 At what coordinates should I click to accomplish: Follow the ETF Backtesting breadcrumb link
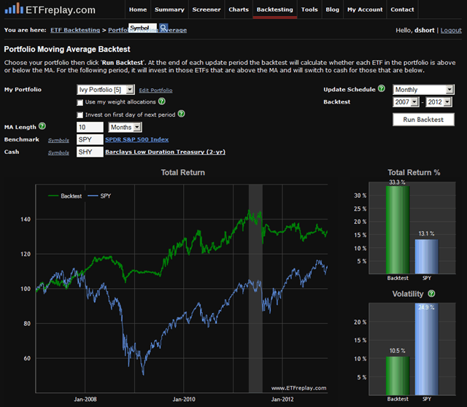coord(75,30)
